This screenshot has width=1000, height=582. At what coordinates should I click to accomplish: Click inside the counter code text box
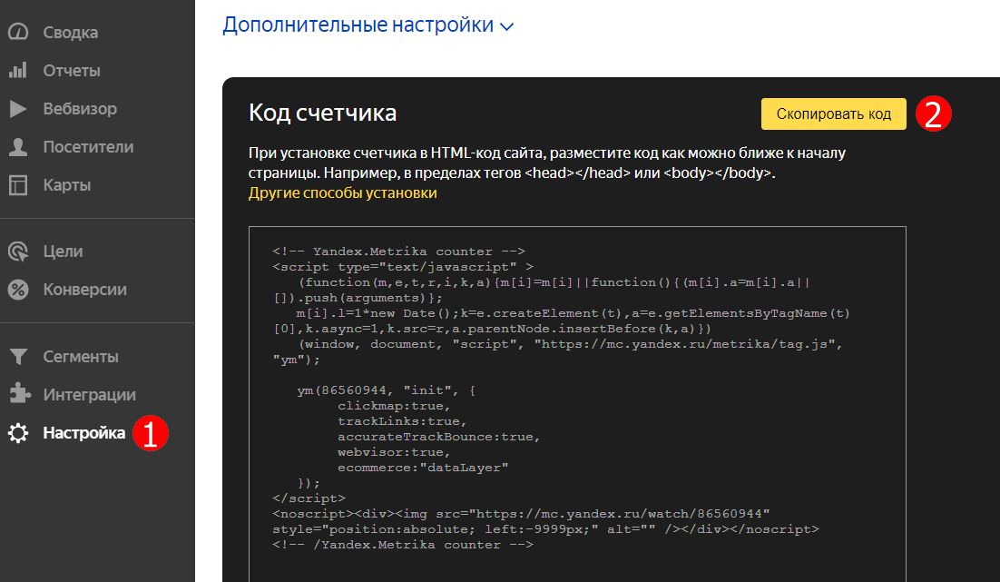(577, 404)
